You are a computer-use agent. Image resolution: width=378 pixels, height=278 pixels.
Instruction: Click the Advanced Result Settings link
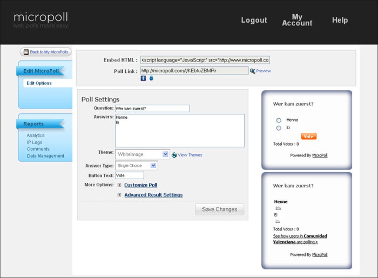(153, 195)
